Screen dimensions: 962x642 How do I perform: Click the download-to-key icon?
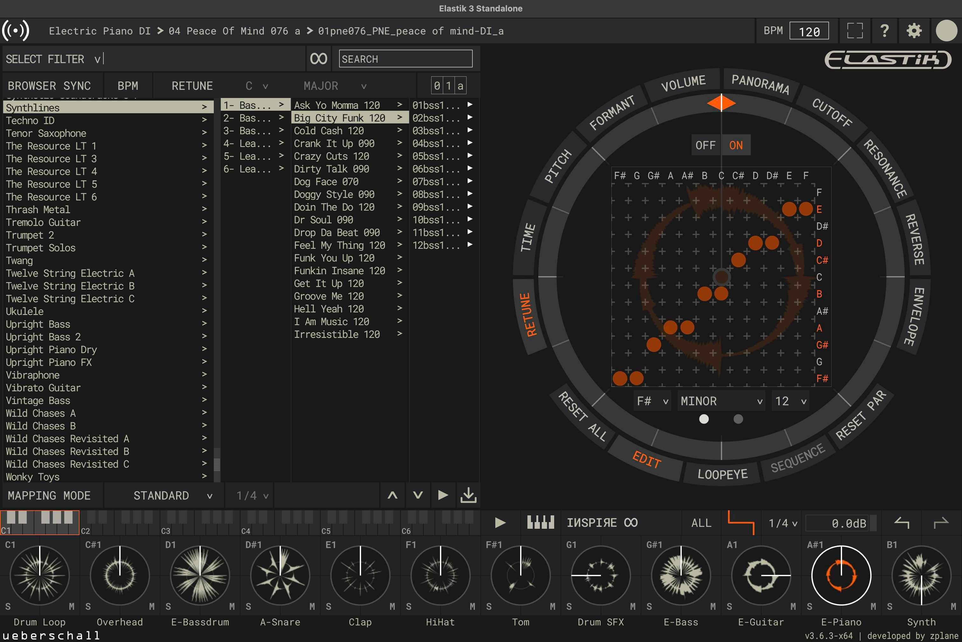click(468, 495)
